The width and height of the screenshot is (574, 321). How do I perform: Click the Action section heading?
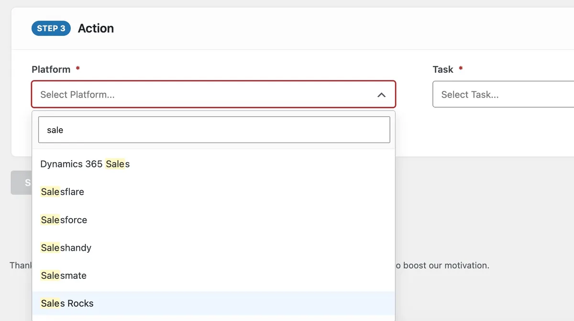[x=96, y=28]
